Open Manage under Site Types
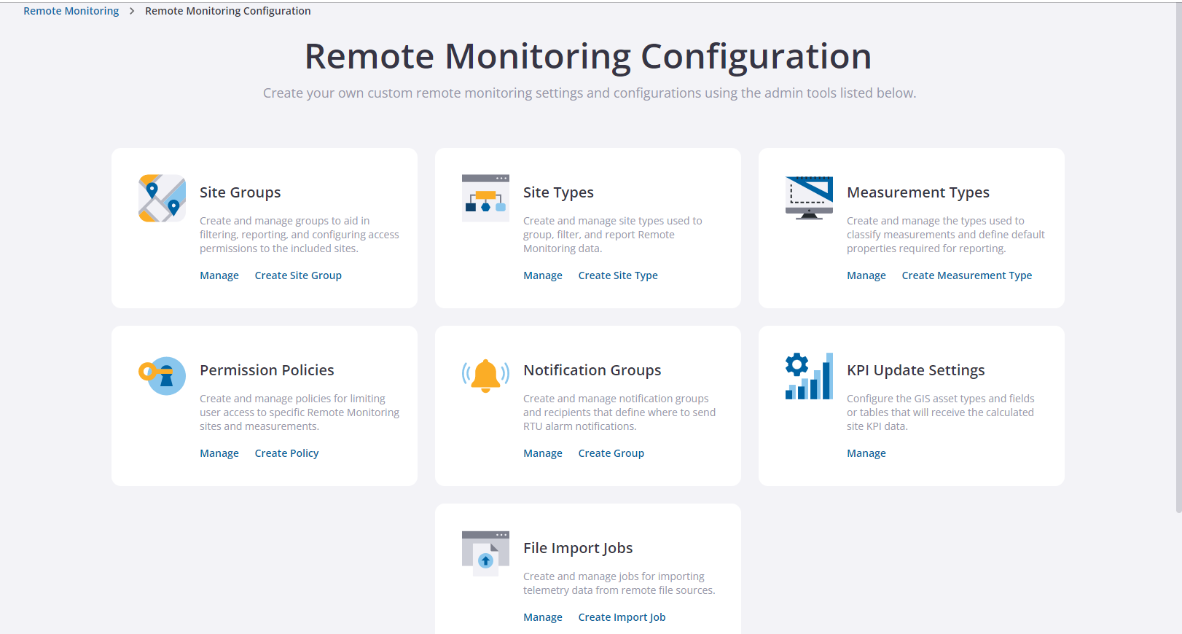 [543, 275]
